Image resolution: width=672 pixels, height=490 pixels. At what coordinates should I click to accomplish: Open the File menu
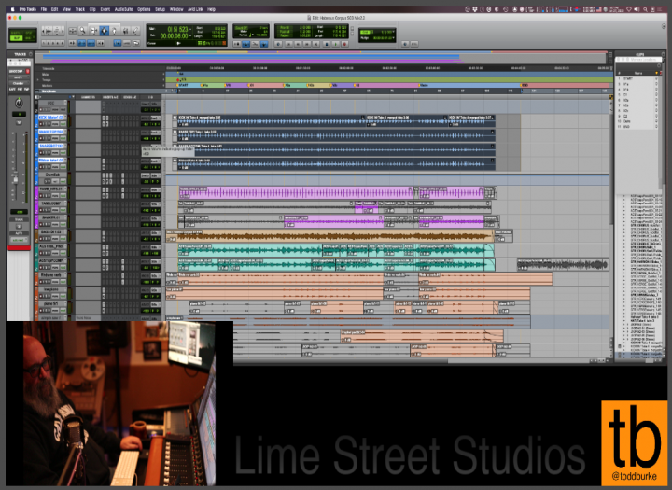coord(44,9)
